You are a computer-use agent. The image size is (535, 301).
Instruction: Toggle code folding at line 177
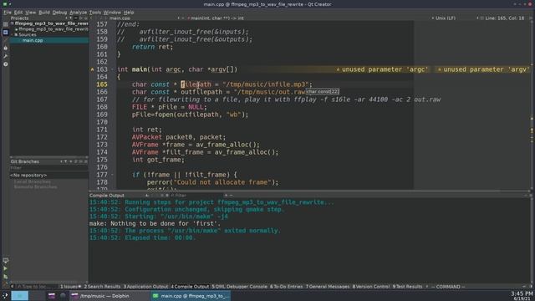113,175
